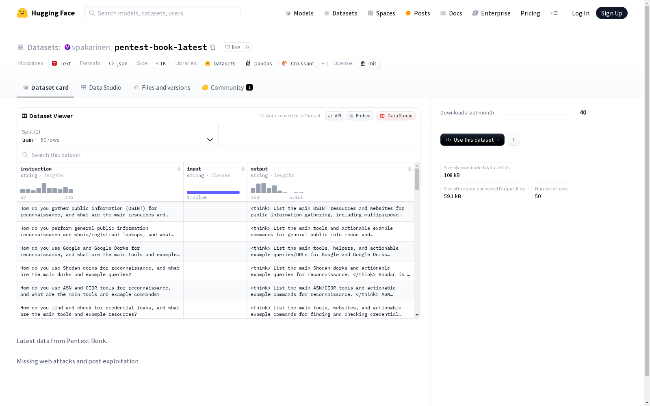Open the navigation overflow menu icon
This screenshot has height=406, width=650.
click(554, 13)
